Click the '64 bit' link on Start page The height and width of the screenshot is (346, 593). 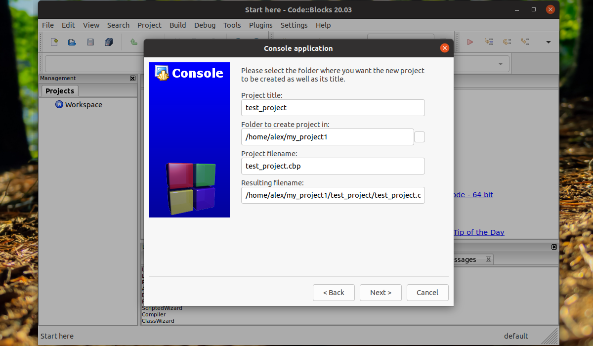tap(472, 195)
